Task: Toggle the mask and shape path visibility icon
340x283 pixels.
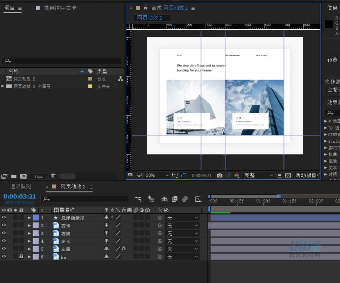Action: [x=184, y=176]
